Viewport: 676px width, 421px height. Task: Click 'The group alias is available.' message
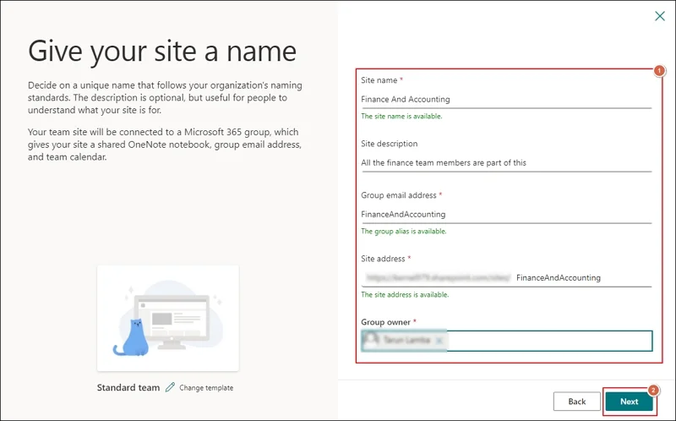404,231
